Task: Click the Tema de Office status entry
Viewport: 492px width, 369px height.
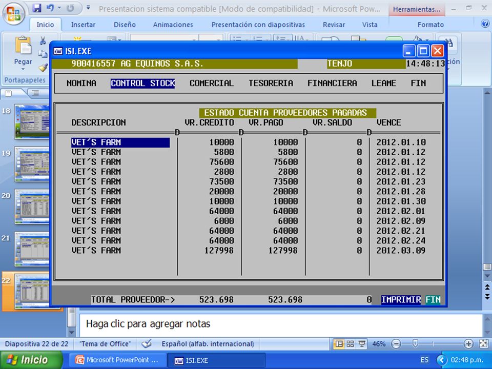Action: pyautogui.click(x=105, y=344)
